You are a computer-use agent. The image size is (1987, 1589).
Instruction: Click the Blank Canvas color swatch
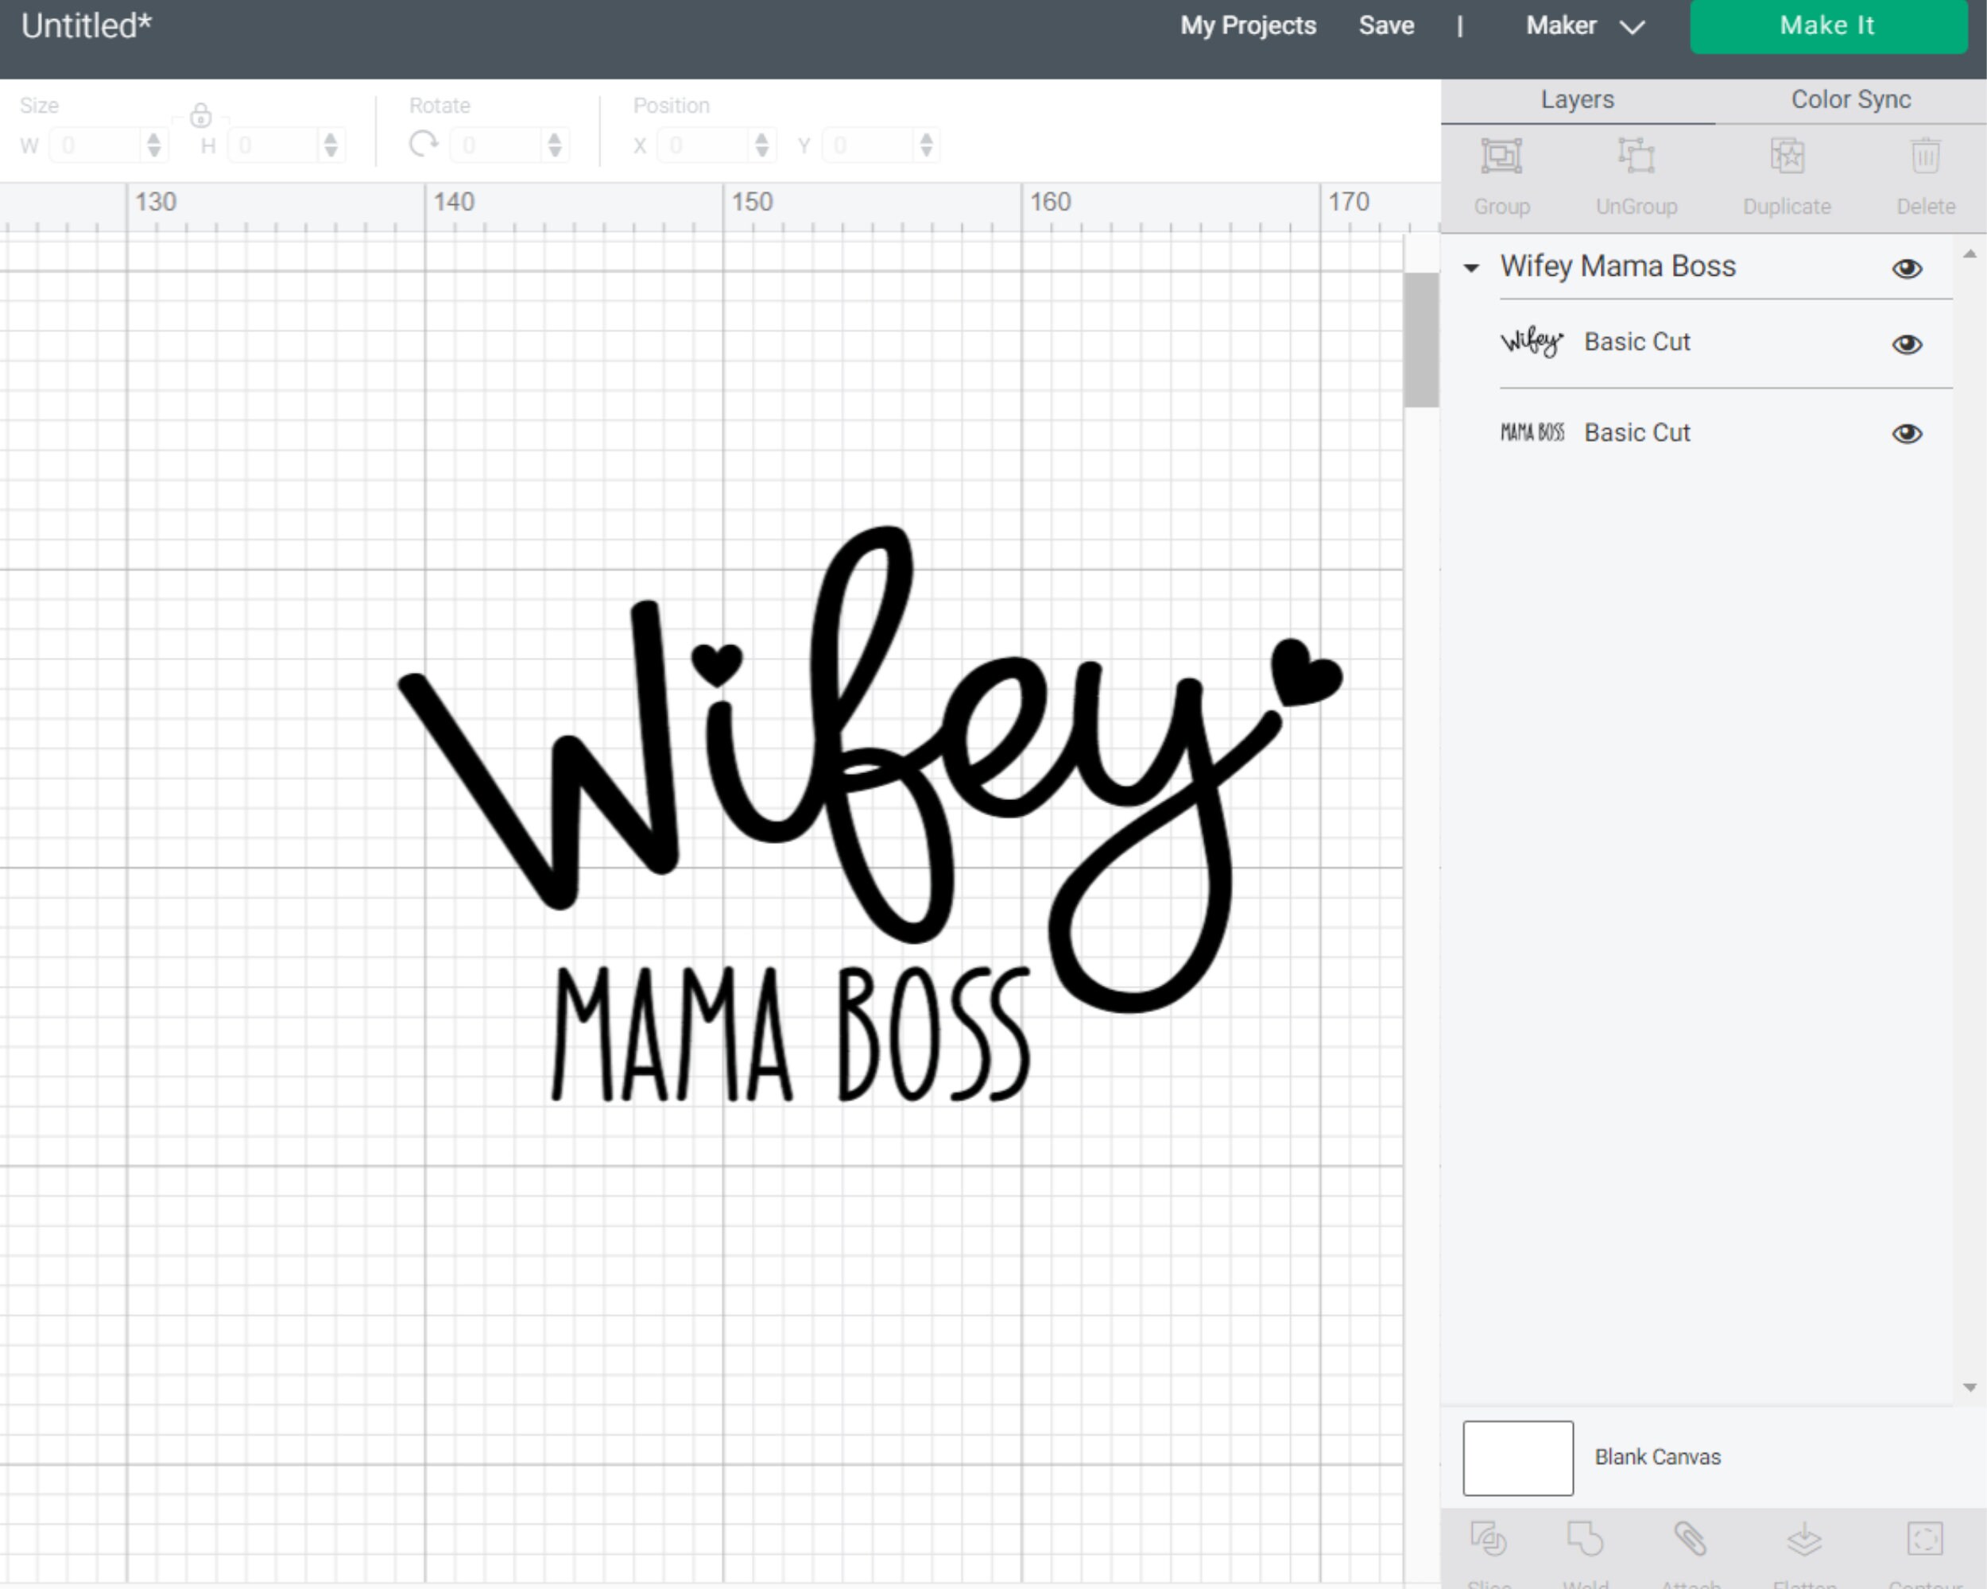coord(1518,1457)
